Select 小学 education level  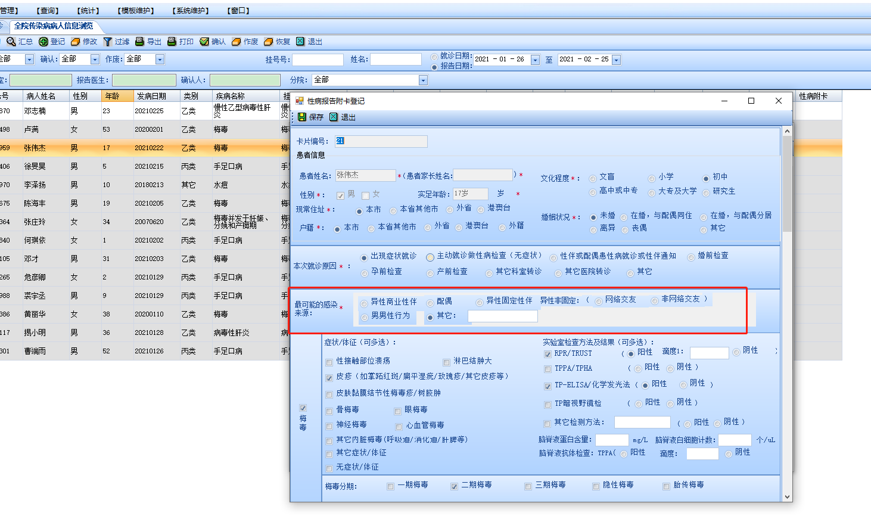[652, 178]
